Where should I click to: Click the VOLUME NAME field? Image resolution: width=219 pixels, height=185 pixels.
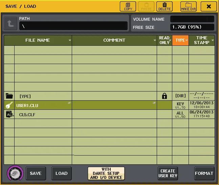coord(192,19)
